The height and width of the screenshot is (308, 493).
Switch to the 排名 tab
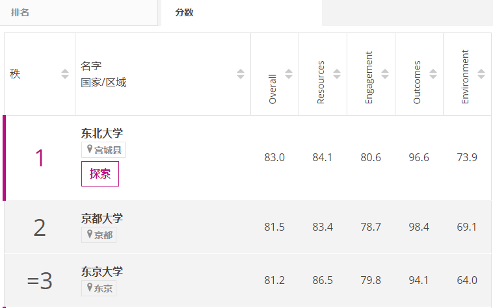[79, 12]
